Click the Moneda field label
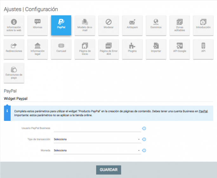 pyautogui.click(x=45, y=150)
